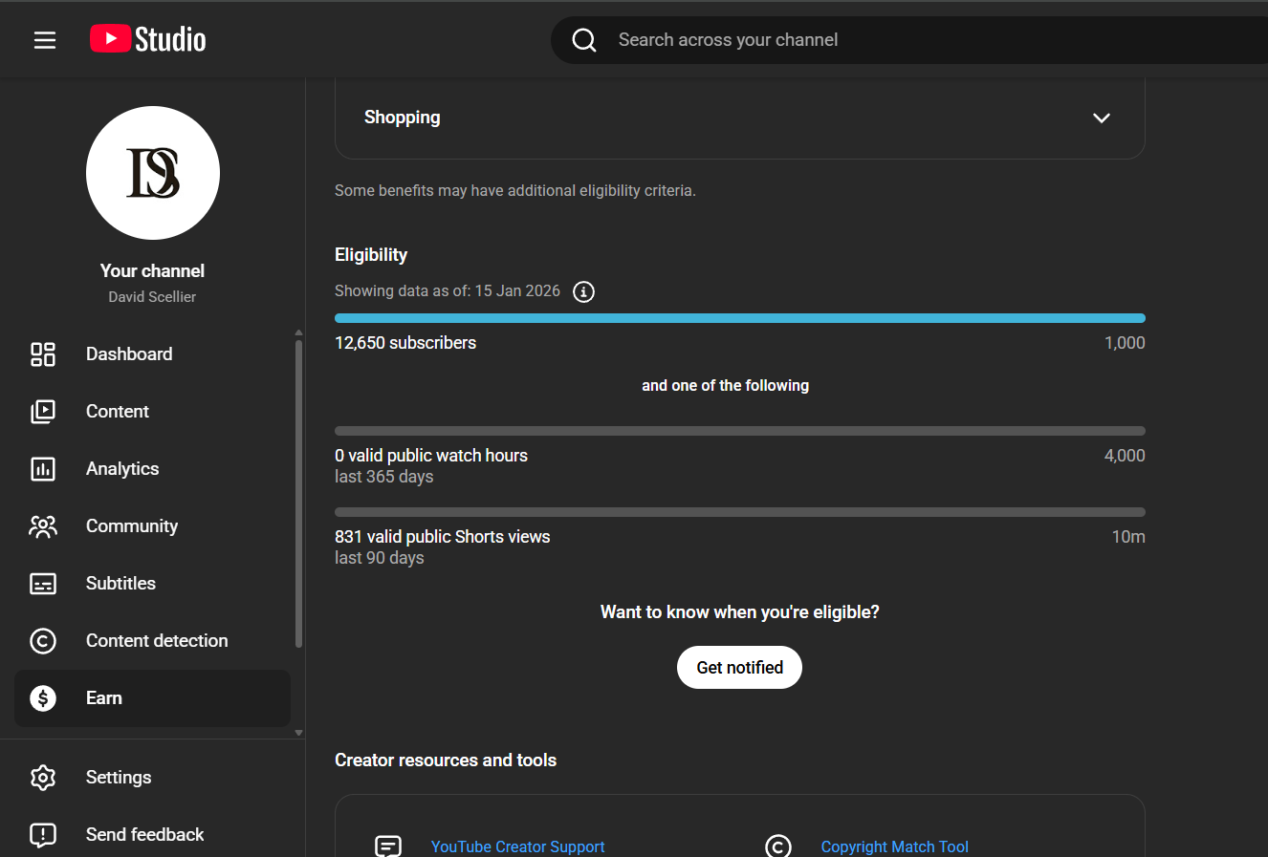Click the Settings gear icon
Viewport: 1268px width, 857px height.
43,778
